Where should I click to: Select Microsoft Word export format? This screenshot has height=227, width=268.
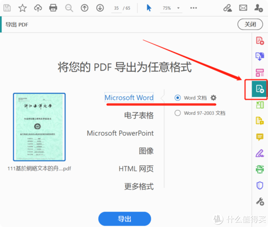(x=129, y=97)
